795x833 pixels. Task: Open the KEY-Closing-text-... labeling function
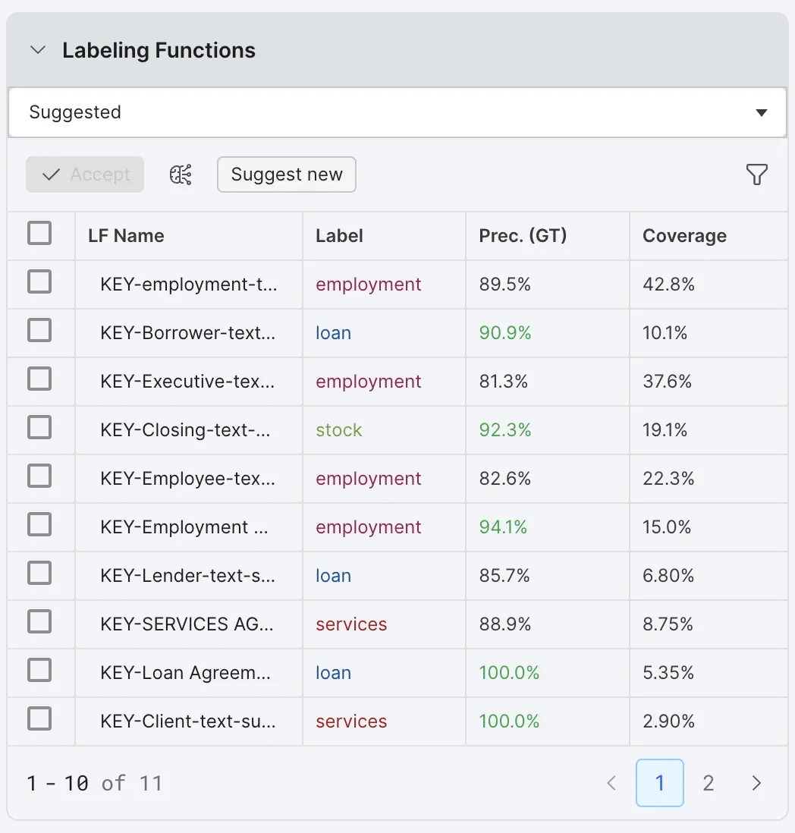coord(185,430)
